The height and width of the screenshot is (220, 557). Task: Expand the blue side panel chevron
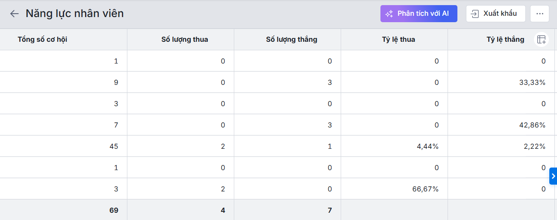553,176
